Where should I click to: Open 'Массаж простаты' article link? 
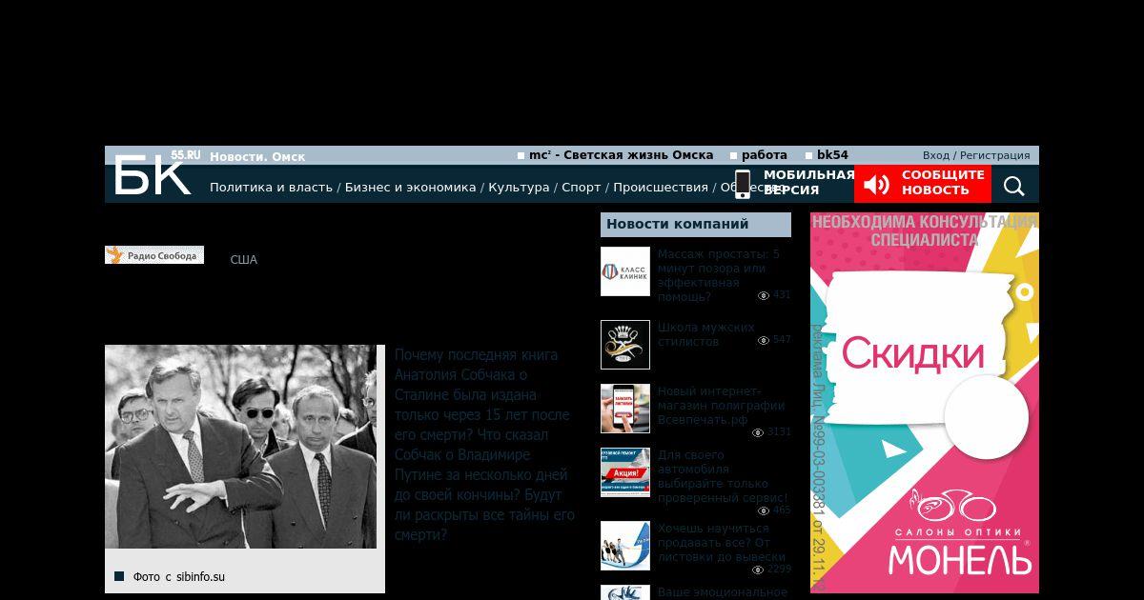[x=719, y=275]
